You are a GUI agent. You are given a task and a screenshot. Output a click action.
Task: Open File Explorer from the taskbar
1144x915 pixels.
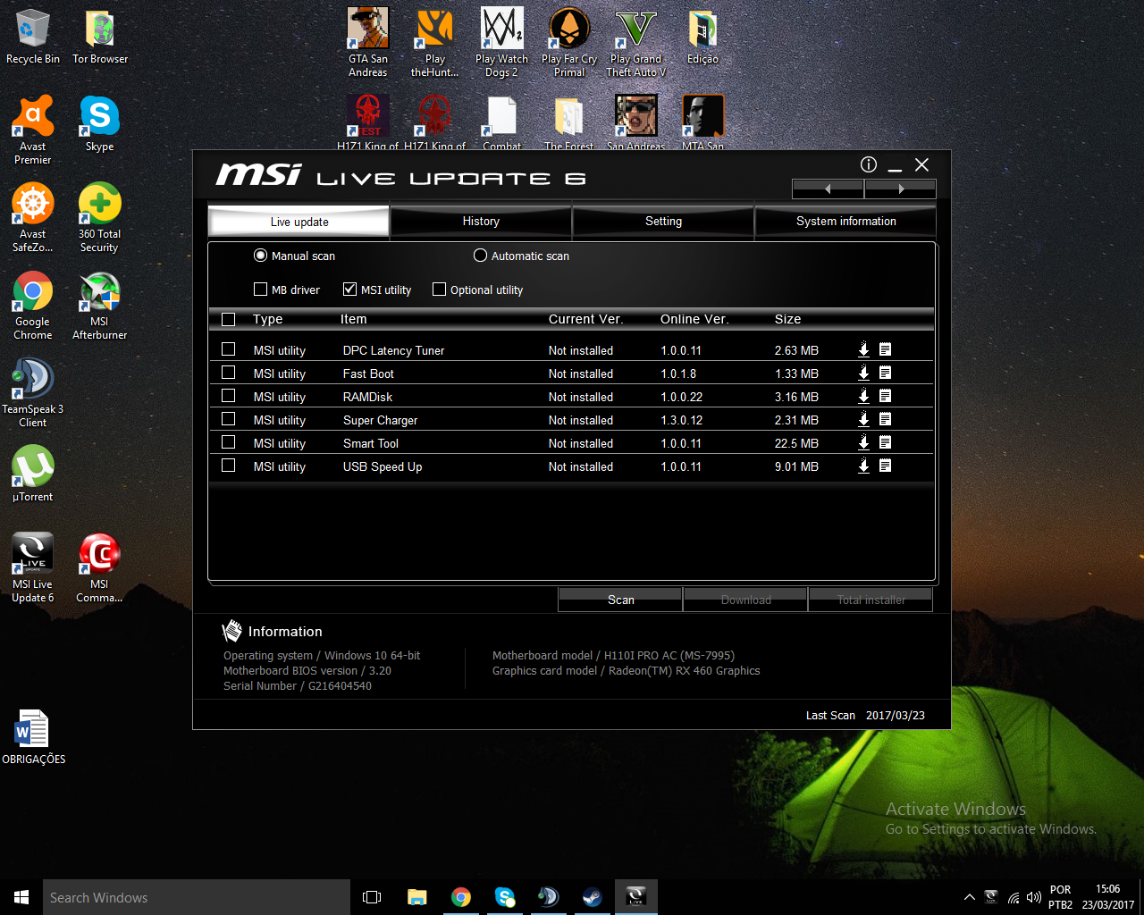tap(416, 897)
